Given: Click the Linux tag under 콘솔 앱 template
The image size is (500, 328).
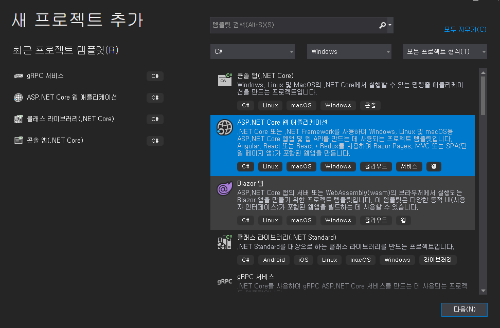Looking at the screenshot, I should tap(271, 105).
